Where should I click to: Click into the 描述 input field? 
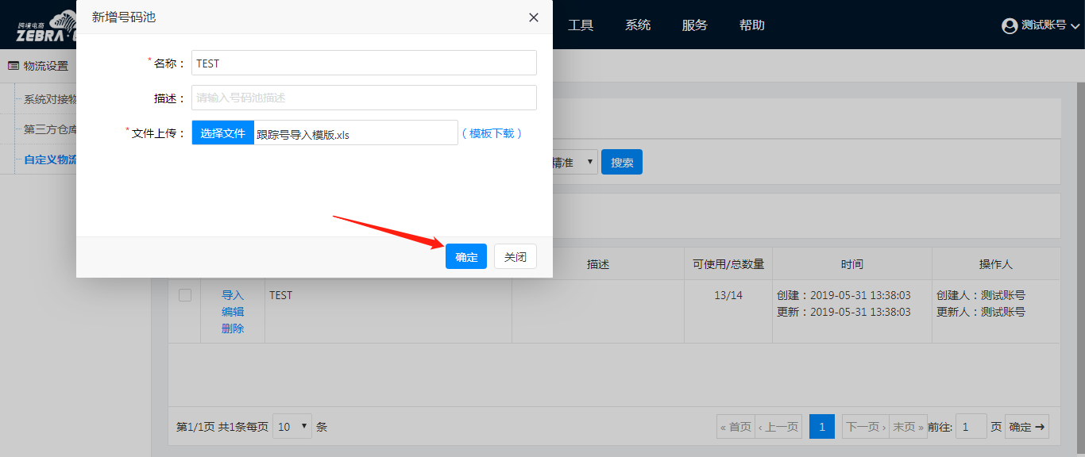pyautogui.click(x=364, y=98)
